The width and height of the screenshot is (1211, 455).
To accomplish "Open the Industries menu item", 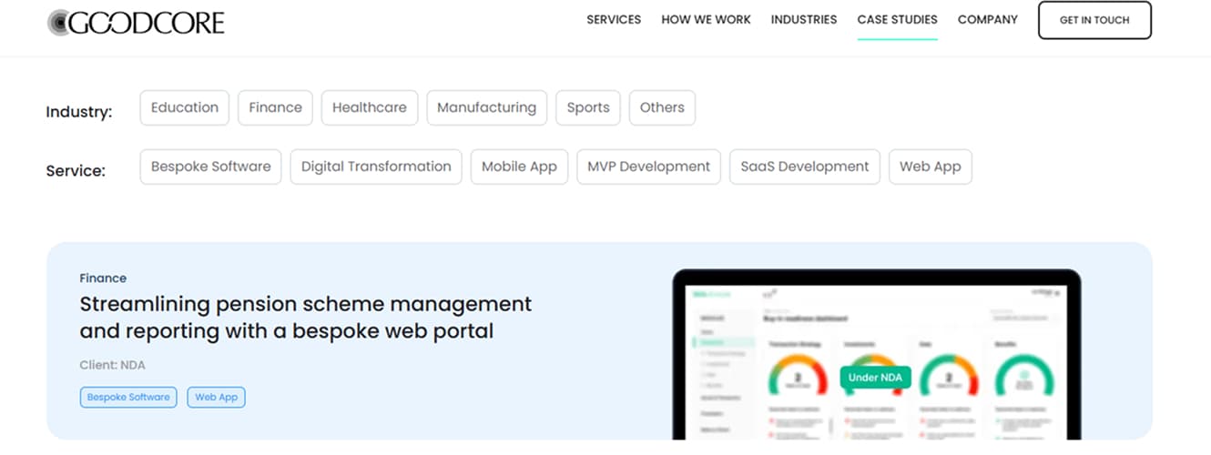I will [x=803, y=20].
